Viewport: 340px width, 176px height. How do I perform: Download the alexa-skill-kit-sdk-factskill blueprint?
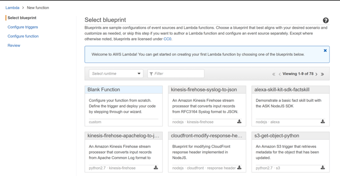point(322,121)
